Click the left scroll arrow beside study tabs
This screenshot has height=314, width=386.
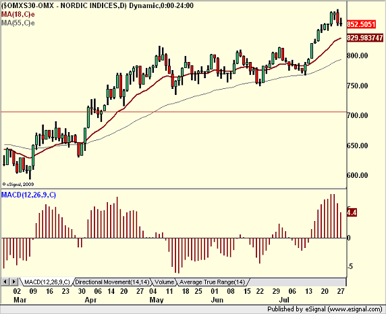tap(5, 282)
